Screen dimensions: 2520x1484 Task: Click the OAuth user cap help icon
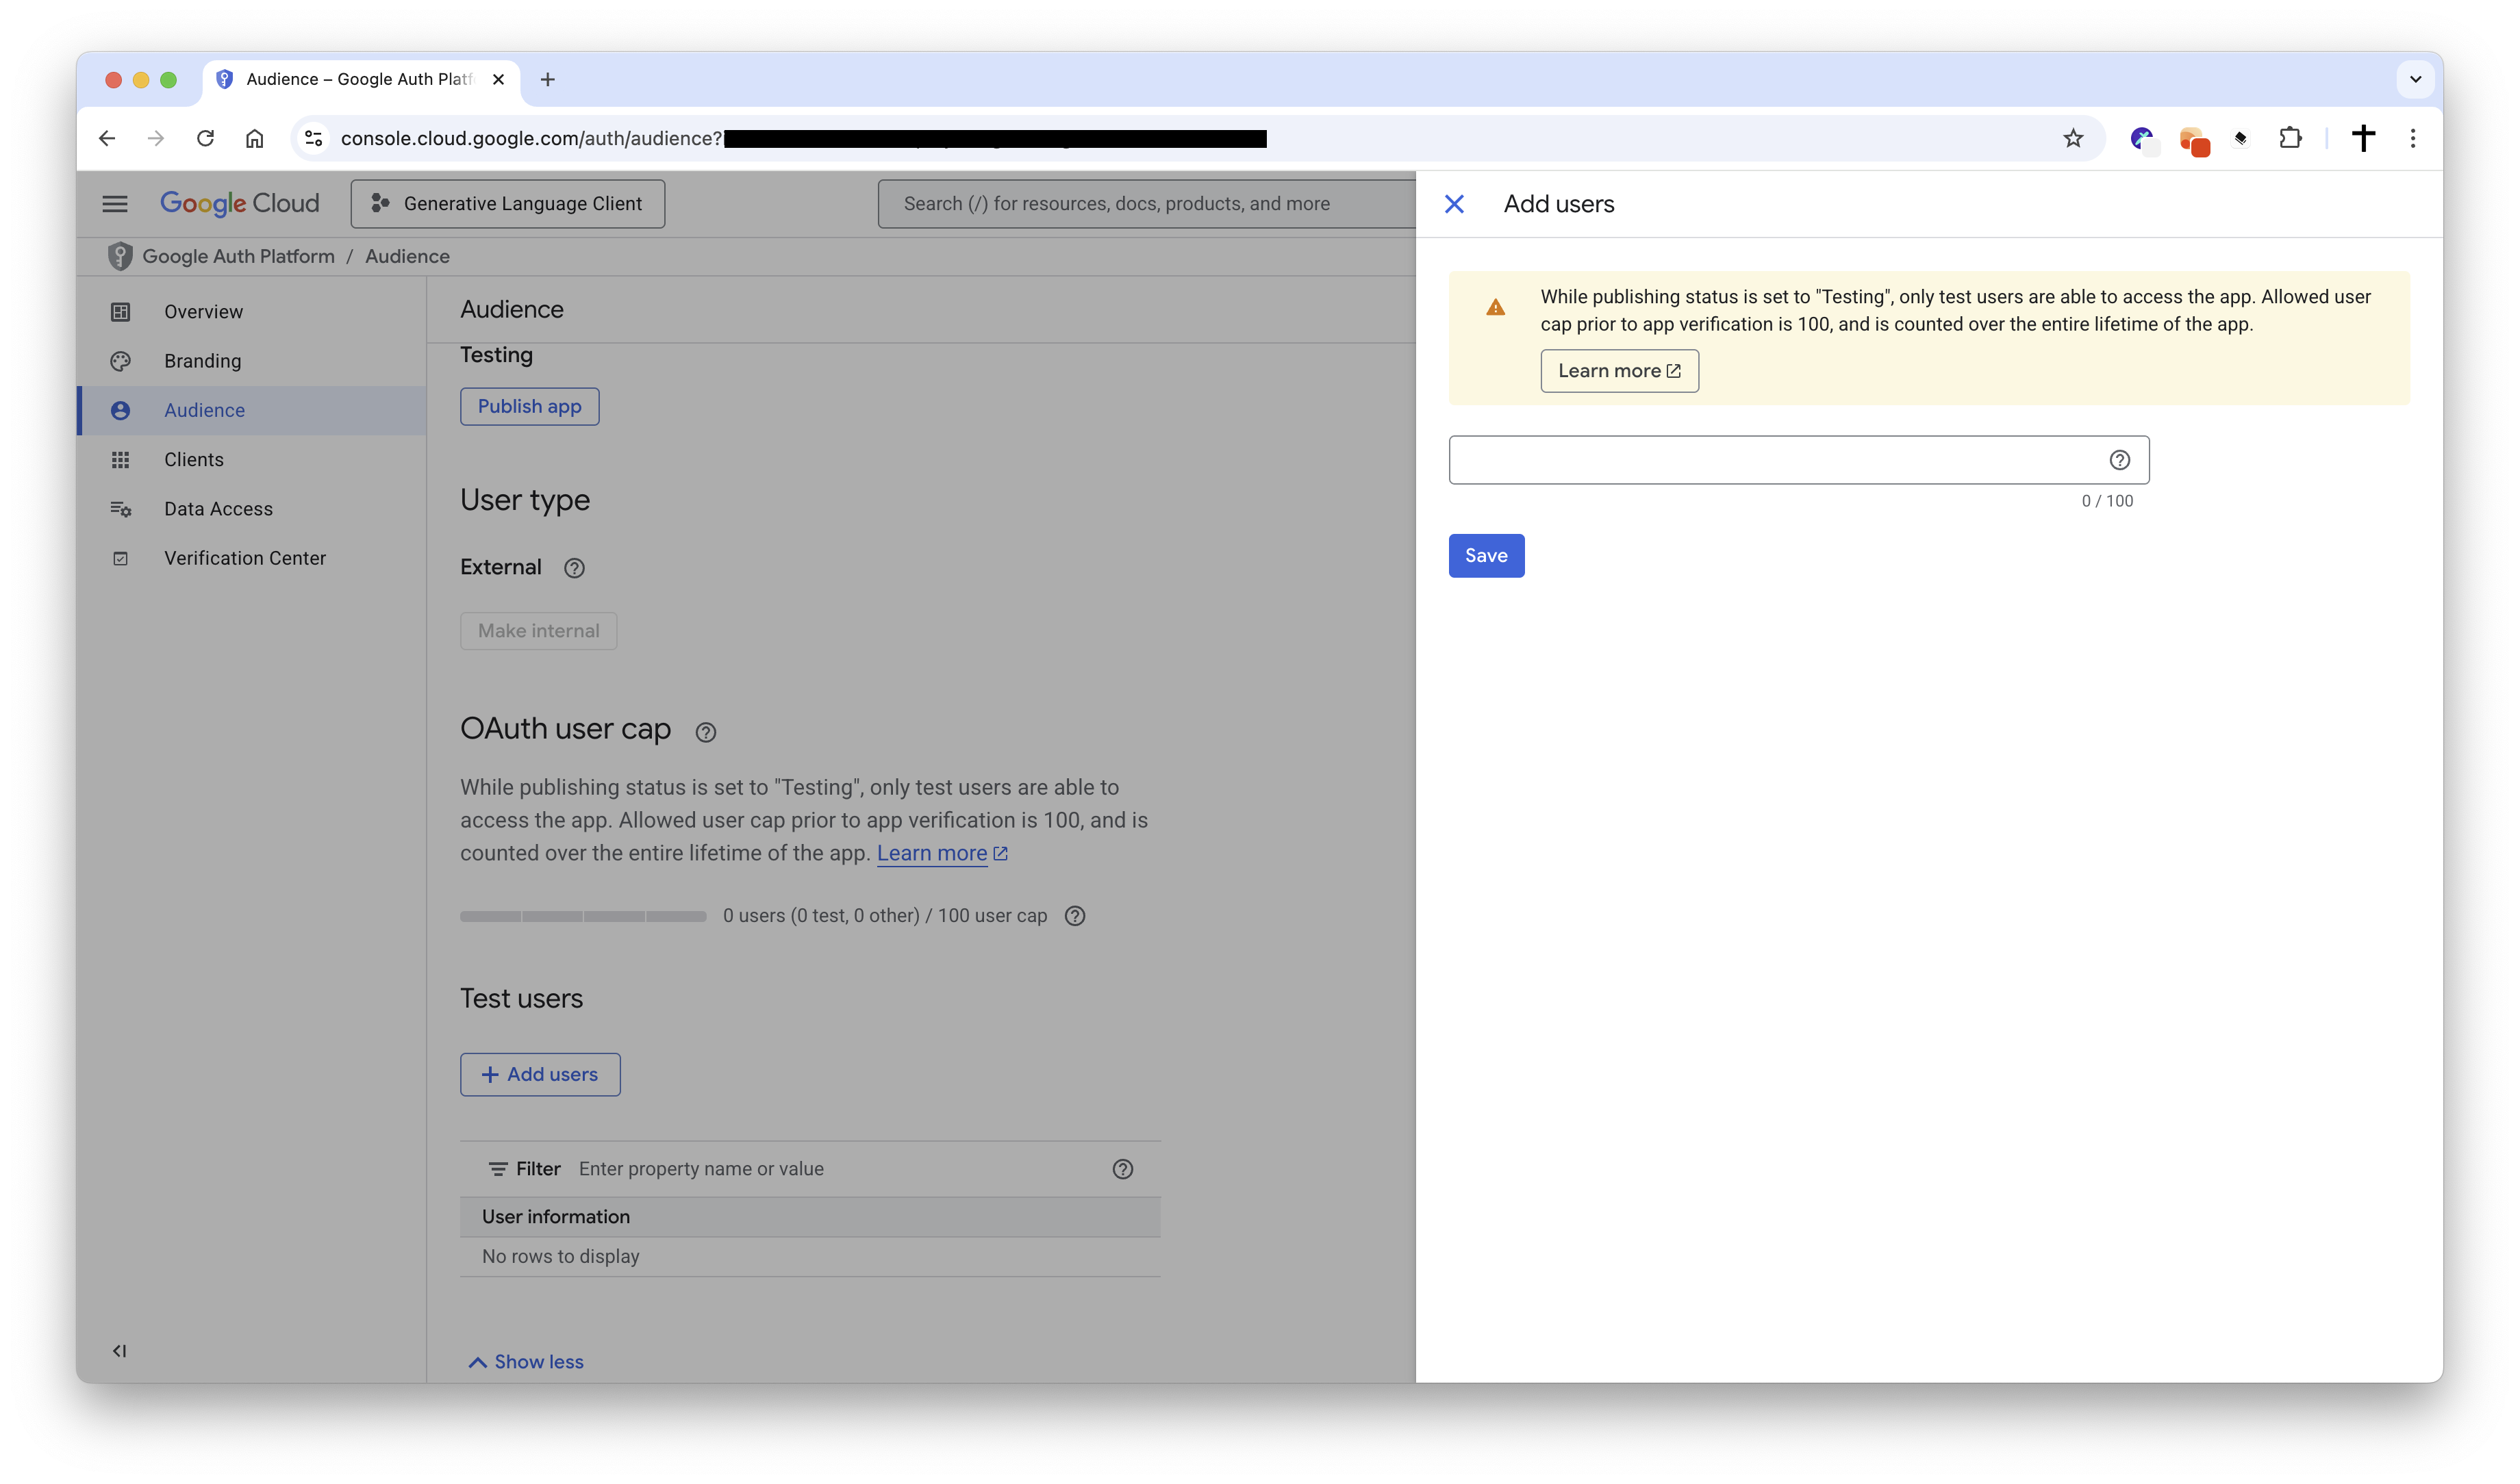(705, 732)
